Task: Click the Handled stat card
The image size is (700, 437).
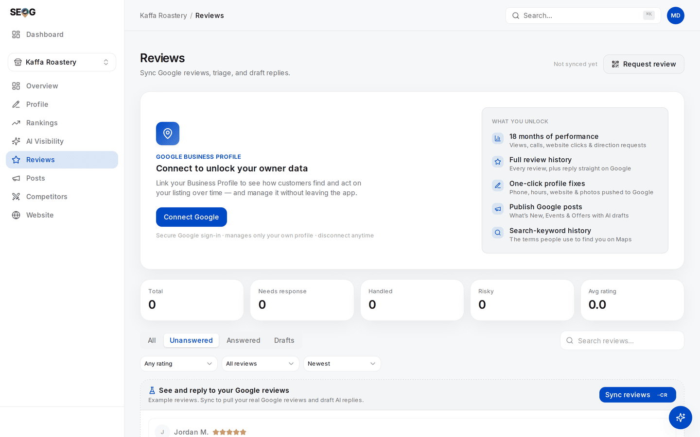Action: 412,300
